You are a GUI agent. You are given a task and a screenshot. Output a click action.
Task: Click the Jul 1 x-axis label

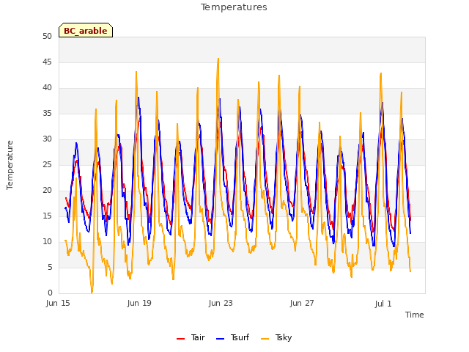coord(383,304)
